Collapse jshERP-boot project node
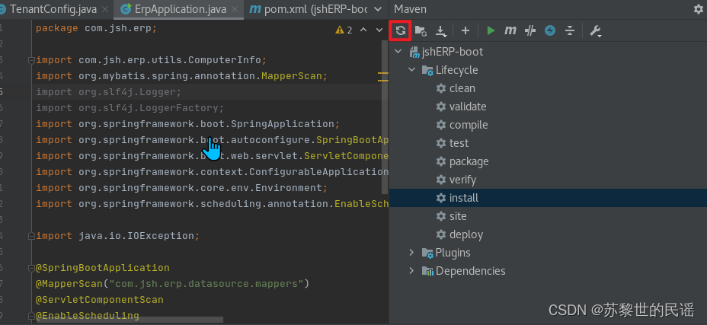This screenshot has width=707, height=325. (x=398, y=52)
